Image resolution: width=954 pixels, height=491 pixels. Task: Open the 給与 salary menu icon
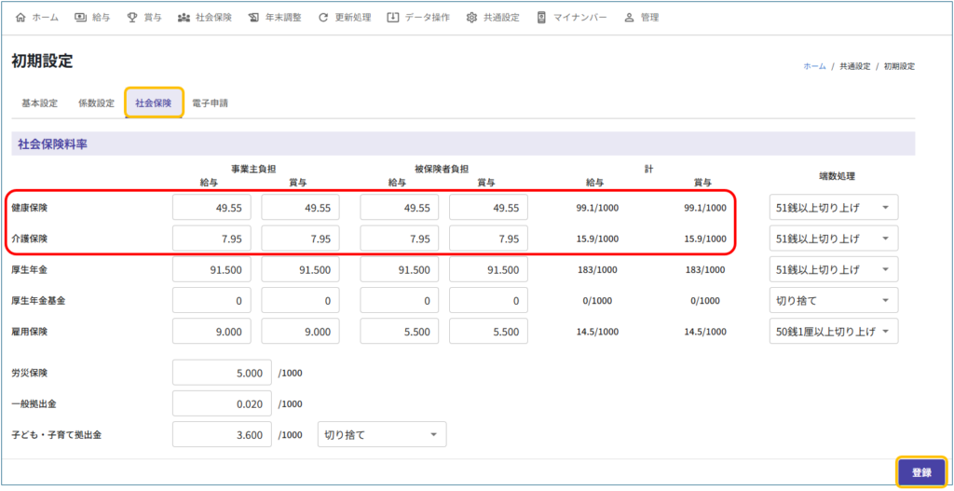pyautogui.click(x=80, y=18)
